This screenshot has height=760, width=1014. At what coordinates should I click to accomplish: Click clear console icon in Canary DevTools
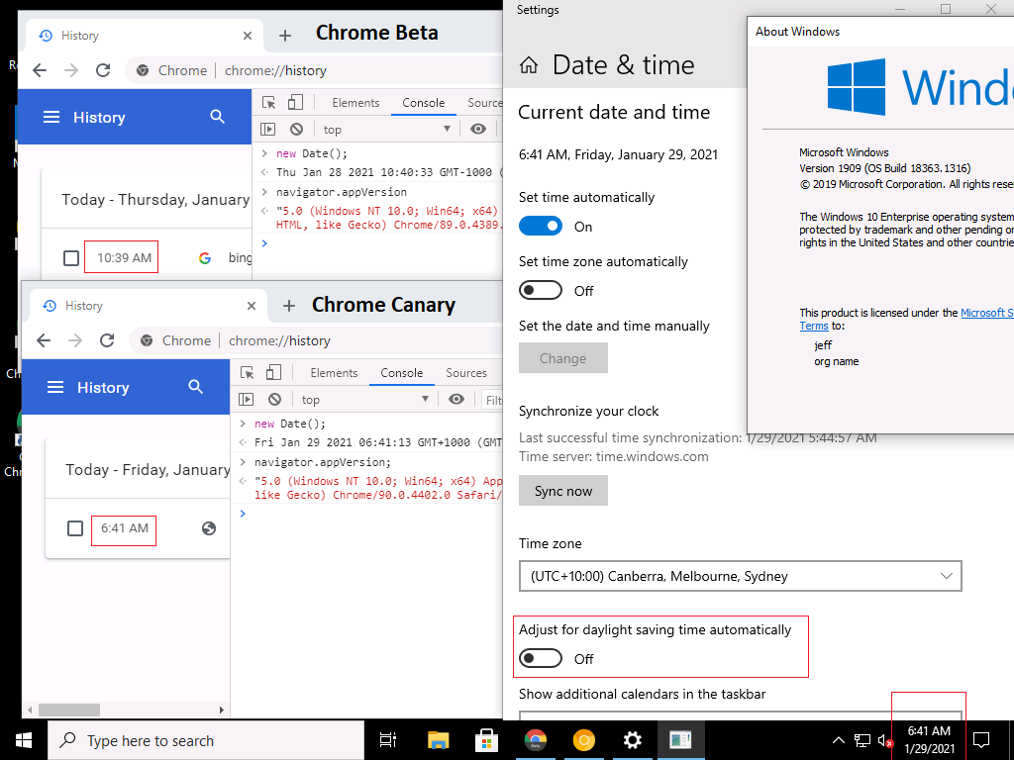point(274,400)
